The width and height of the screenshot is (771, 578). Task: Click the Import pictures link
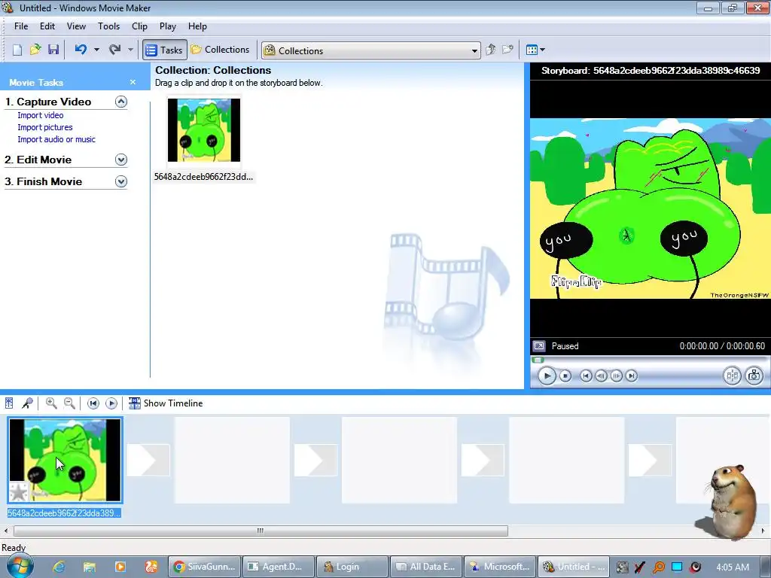[x=45, y=127]
